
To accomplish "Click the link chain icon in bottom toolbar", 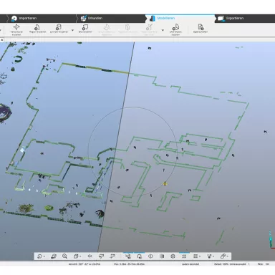I will [223, 256].
